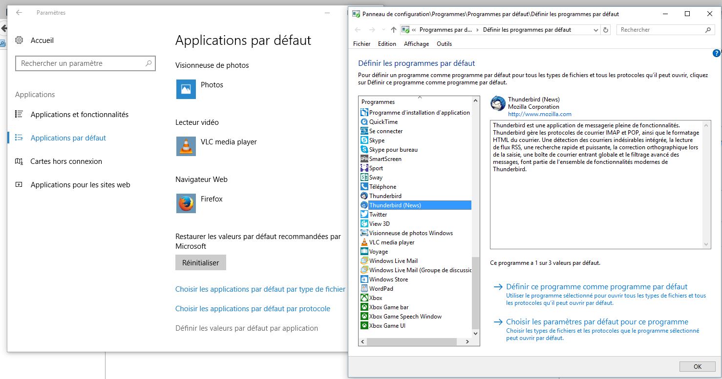Click the breadcrumb chevron after 'Programmes par d...'
Viewport: 722px width, 379px height.
[477, 30]
